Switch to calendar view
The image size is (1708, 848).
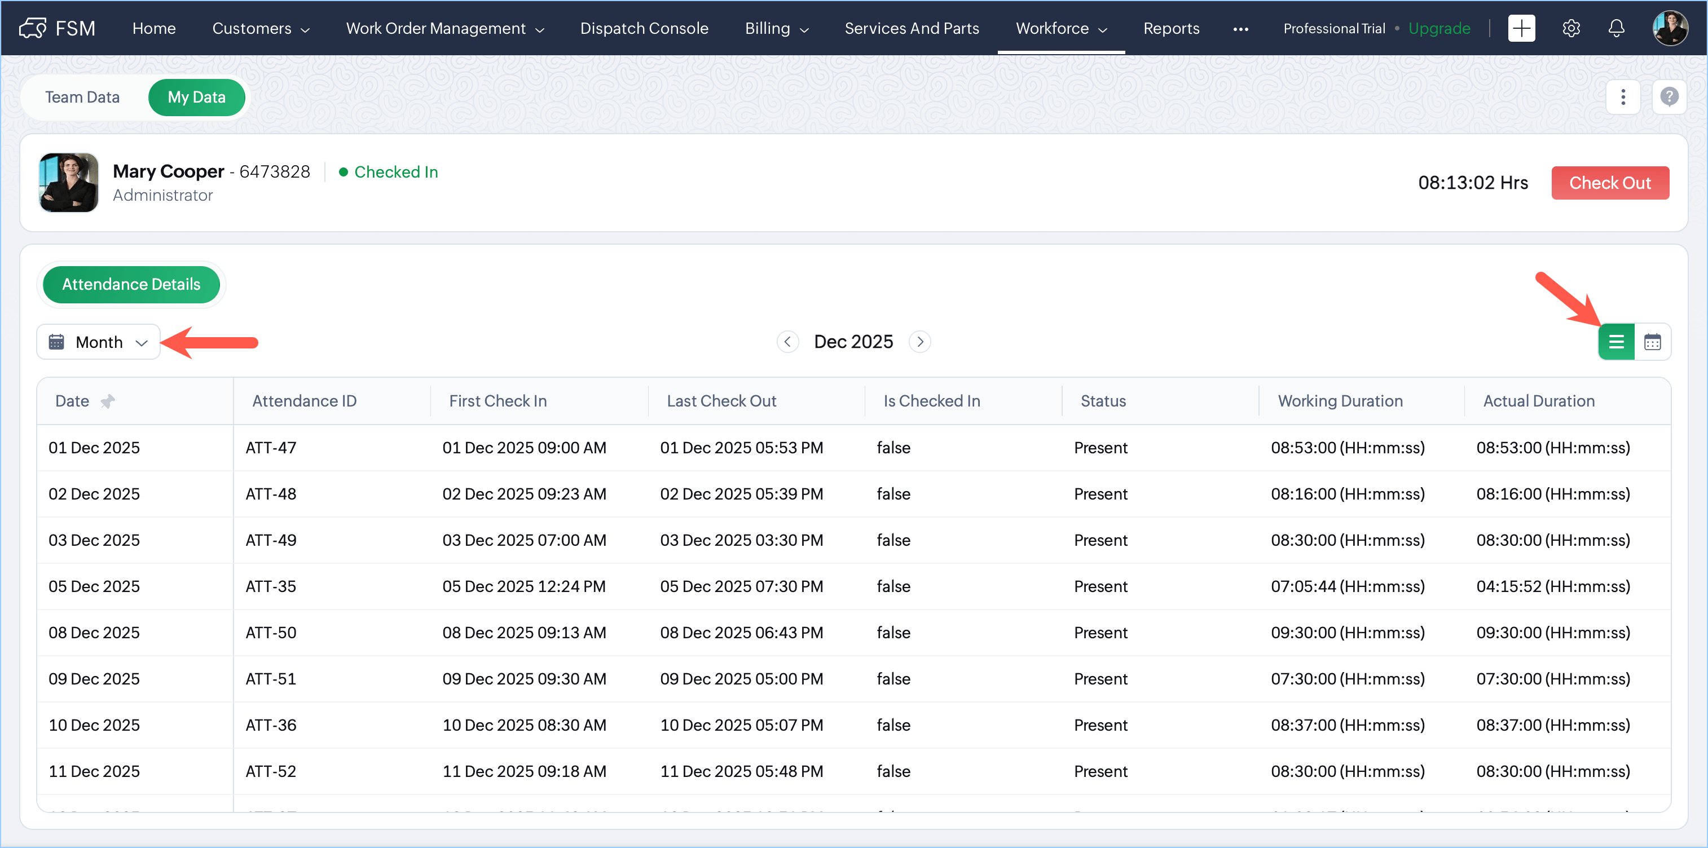[1652, 342]
